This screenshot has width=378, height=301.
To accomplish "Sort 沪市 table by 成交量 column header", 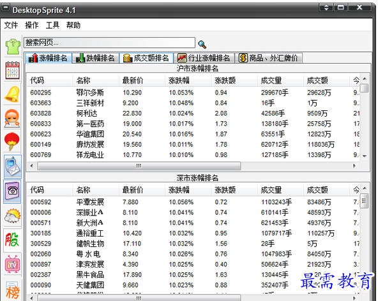I will tap(280, 80).
